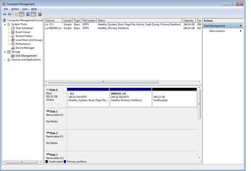Collapse the Disk Management actions section
This screenshot has width=251, height=171.
click(241, 26)
